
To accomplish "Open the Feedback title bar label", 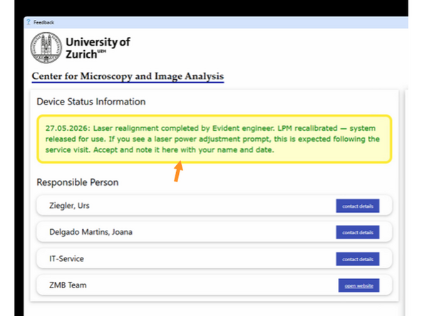I will 44,22.
